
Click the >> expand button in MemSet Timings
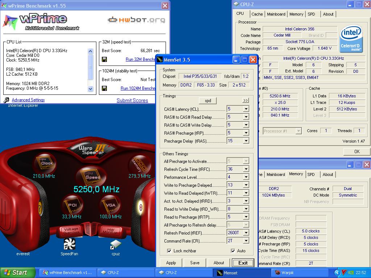[x=246, y=101]
